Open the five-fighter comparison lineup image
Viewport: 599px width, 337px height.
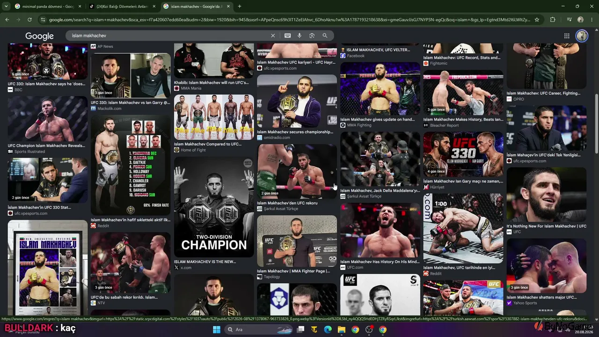pyautogui.click(x=214, y=117)
